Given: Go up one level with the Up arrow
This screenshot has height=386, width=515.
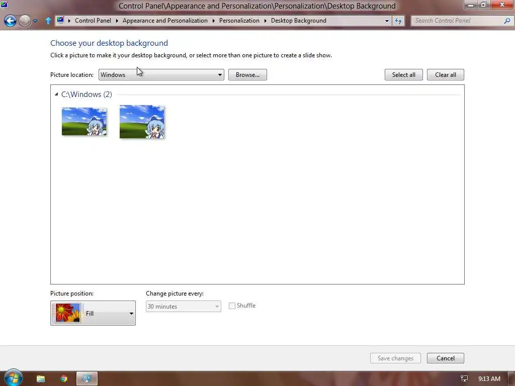Looking at the screenshot, I should coord(48,21).
